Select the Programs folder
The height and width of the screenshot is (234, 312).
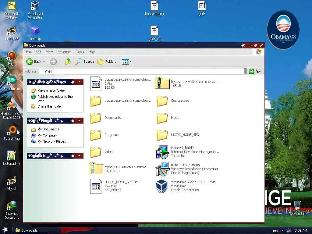(104, 135)
